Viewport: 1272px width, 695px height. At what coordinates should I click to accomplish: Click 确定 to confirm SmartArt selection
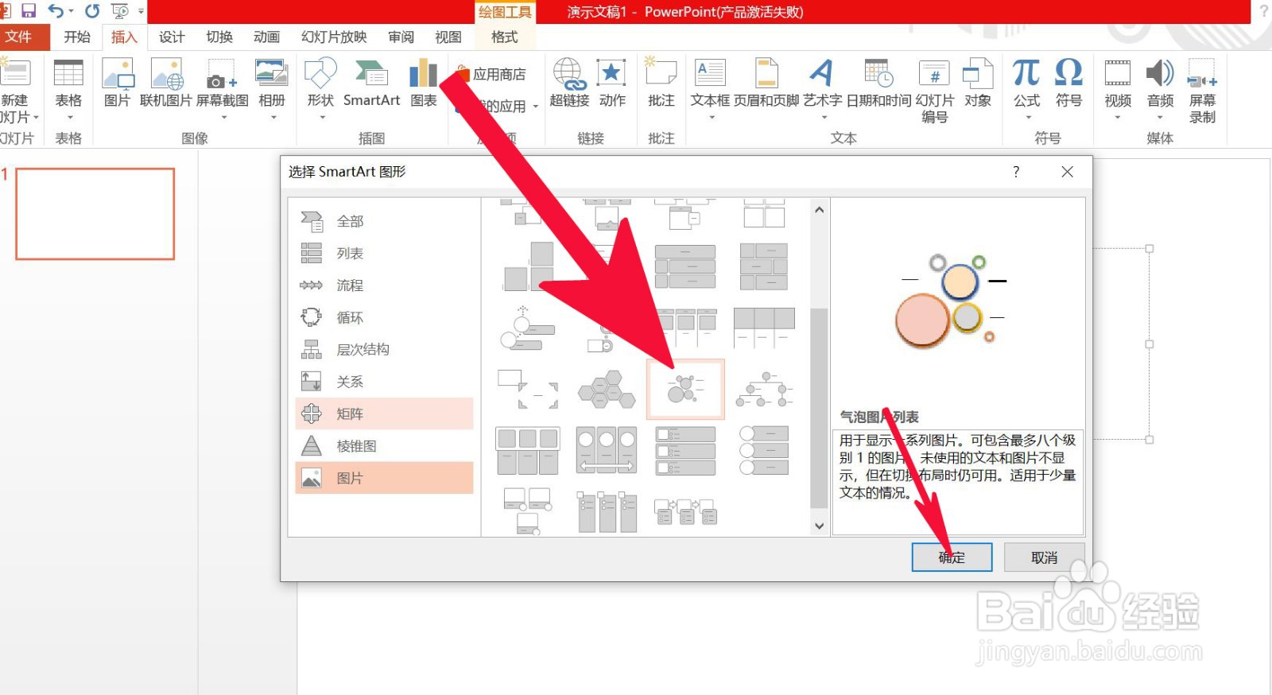click(952, 557)
